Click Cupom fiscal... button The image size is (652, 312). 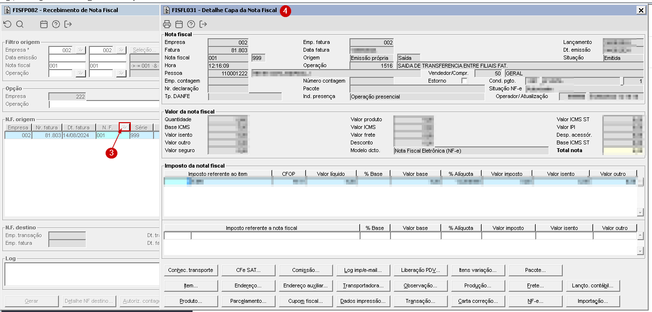point(305,301)
